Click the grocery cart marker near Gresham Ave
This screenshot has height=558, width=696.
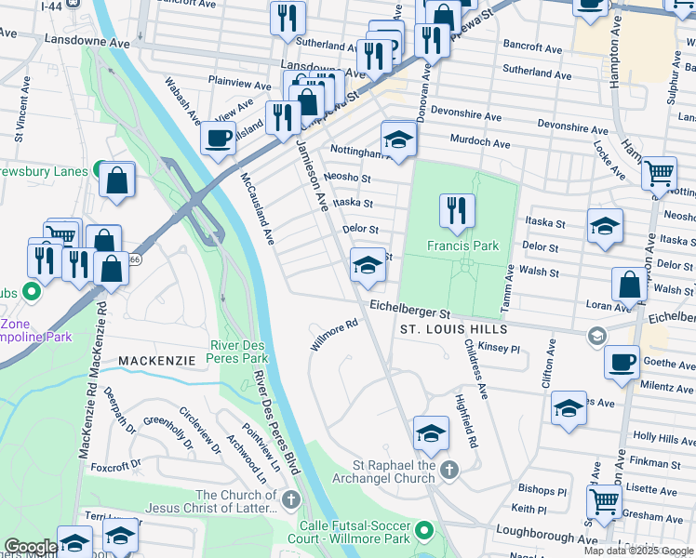point(604,503)
